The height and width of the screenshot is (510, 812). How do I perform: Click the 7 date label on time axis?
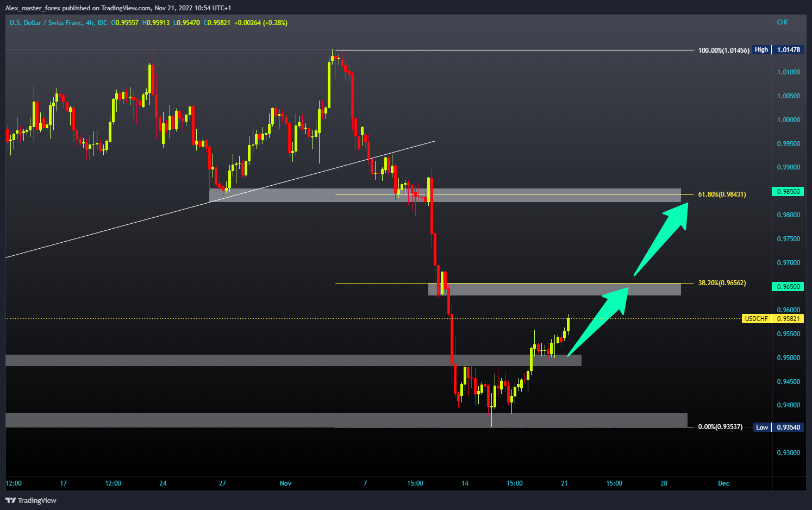click(x=365, y=483)
